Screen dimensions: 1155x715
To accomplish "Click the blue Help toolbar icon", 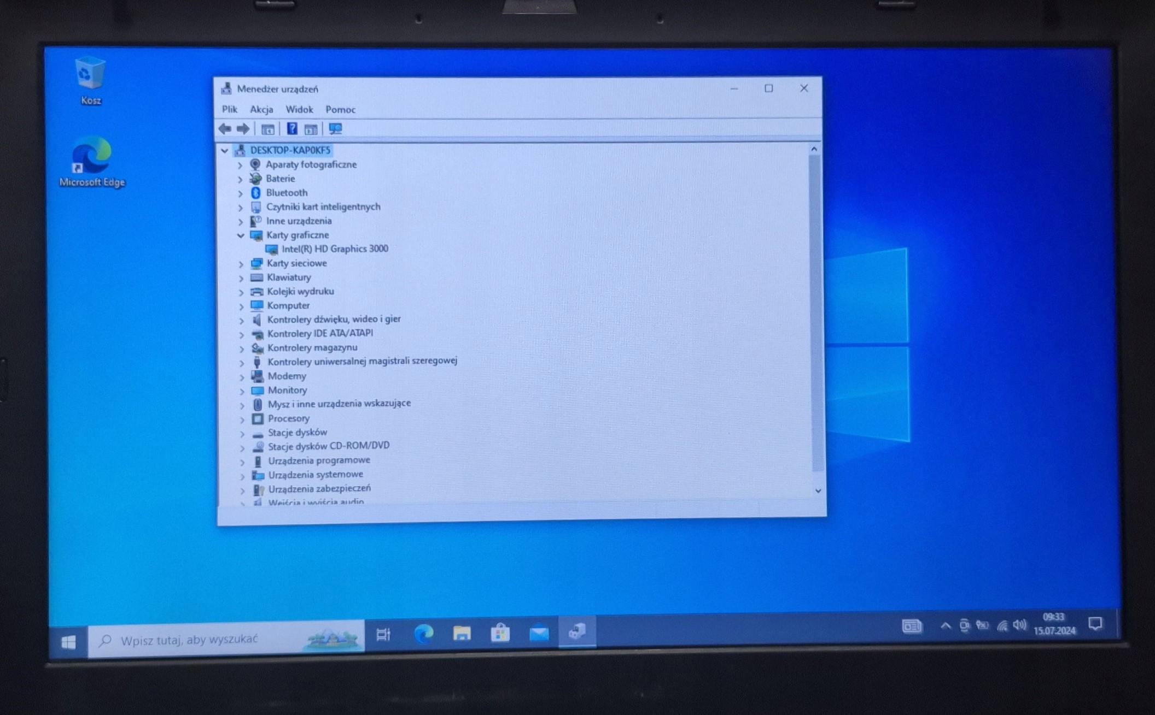I will [x=292, y=128].
